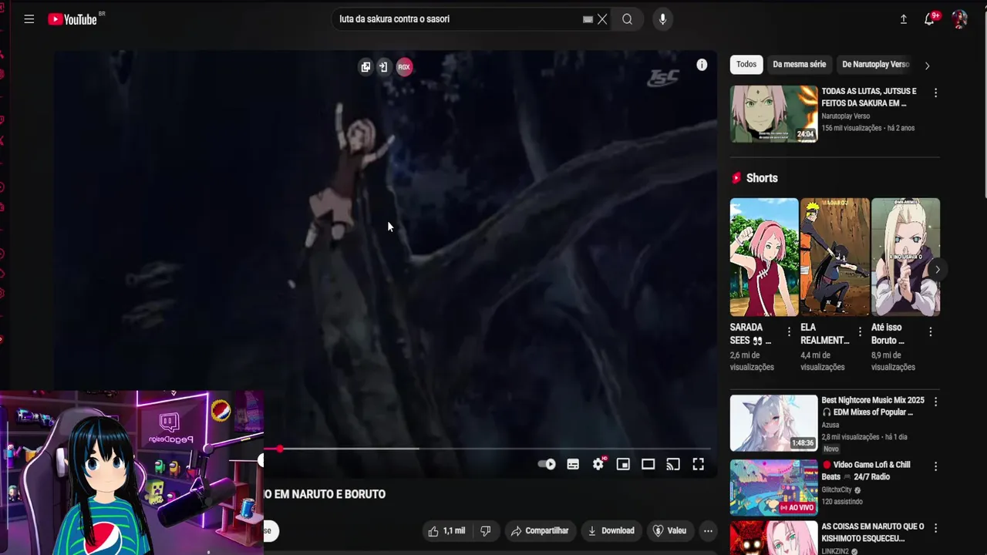This screenshot has width=987, height=555.
Task: Open SARADA SEES short thumbnail
Action: tap(764, 257)
